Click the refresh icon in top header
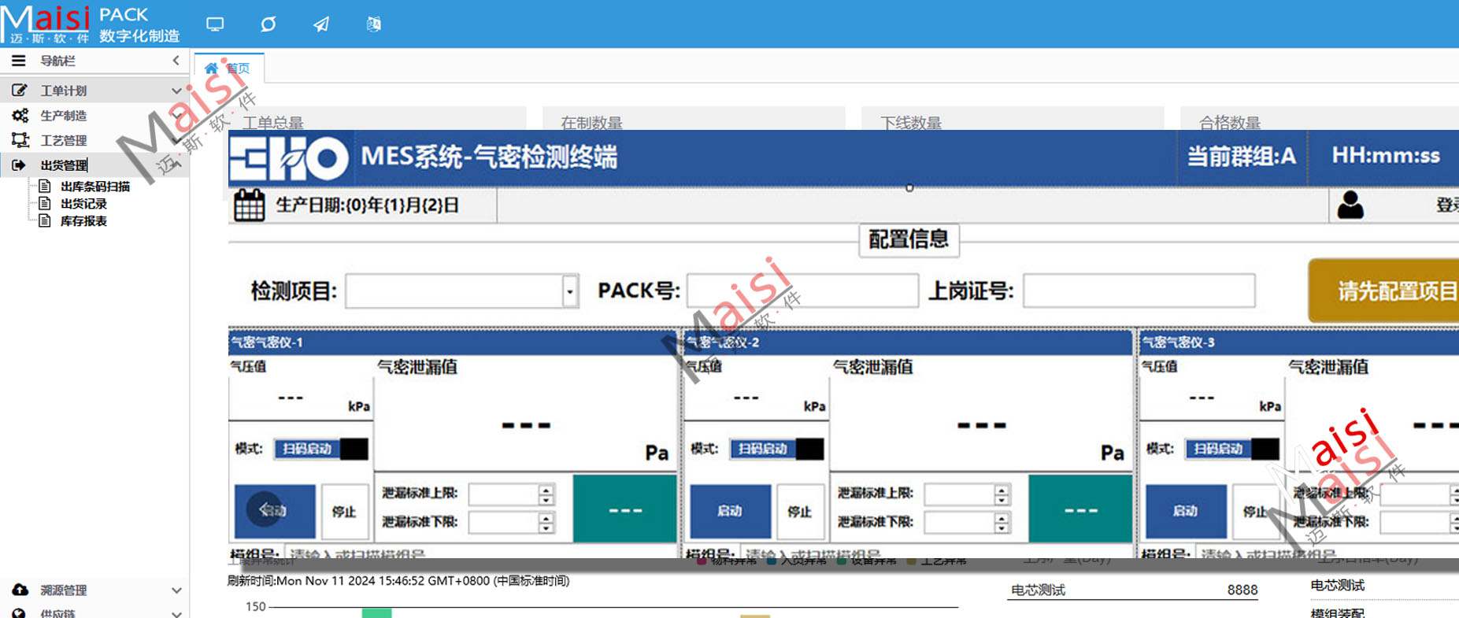 point(268,24)
